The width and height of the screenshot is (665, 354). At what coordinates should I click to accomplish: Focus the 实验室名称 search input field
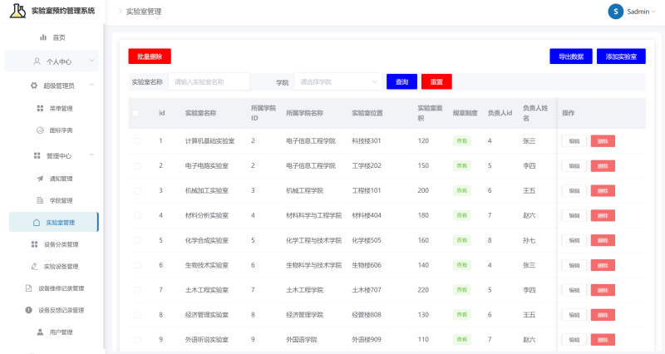pos(209,81)
